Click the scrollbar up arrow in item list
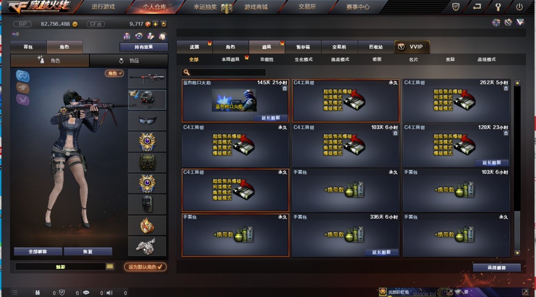This screenshot has width=536, height=297. tap(517, 83)
